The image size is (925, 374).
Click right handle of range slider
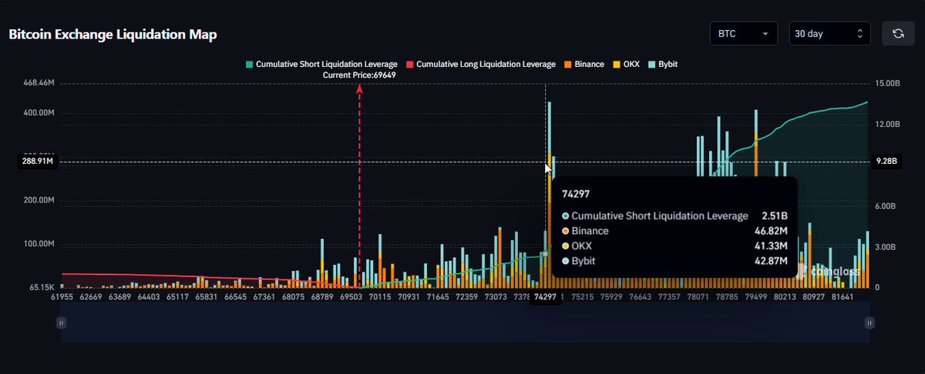tap(871, 324)
